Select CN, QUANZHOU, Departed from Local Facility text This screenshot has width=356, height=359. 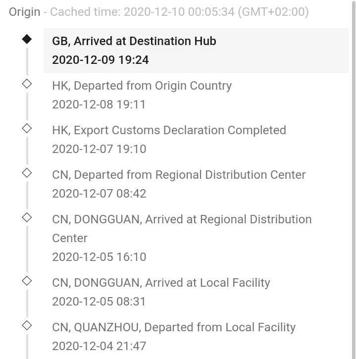pos(174,327)
